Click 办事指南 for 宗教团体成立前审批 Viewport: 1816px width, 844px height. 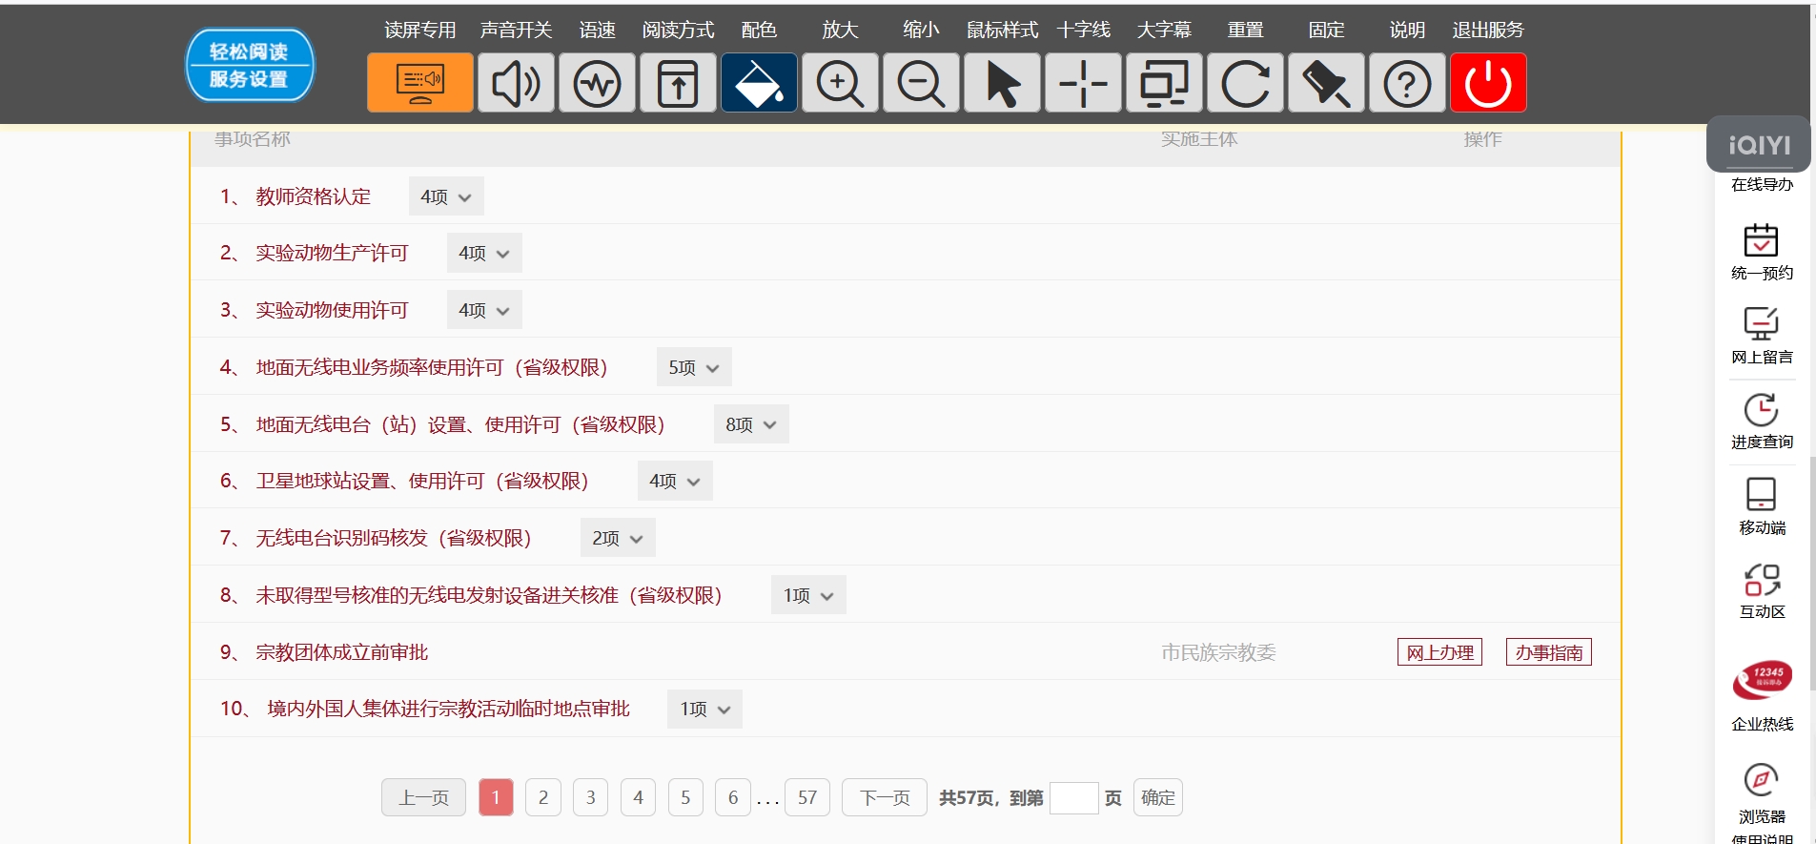(x=1549, y=652)
